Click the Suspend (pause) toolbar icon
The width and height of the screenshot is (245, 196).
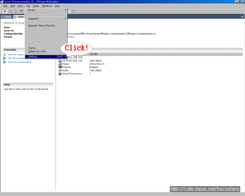pyautogui.click(x=10, y=11)
